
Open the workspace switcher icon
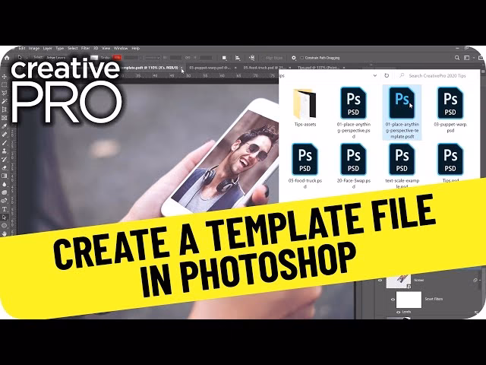467,58
